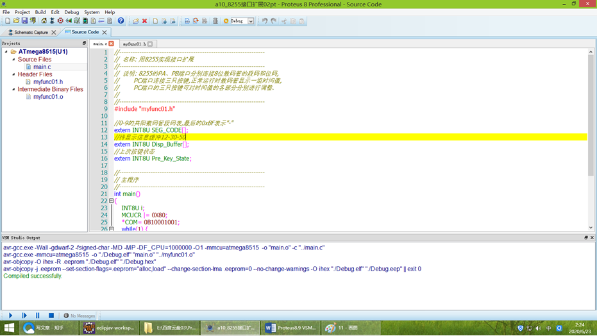
Task: Open Schematic Capture from toolbar icon
Action: tap(52, 21)
